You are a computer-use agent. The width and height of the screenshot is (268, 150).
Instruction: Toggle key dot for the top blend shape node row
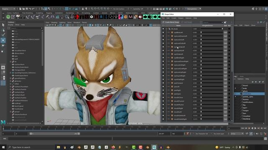[229, 29]
